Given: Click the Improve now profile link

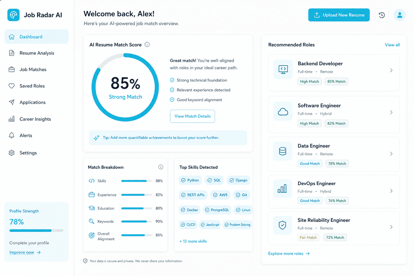Looking at the screenshot, I should click(x=25, y=252).
